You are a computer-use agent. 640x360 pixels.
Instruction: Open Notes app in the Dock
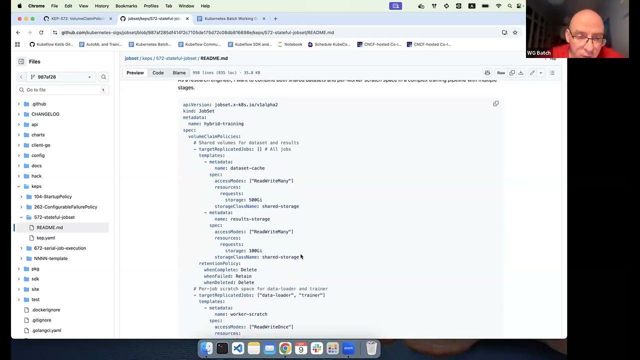(253, 348)
